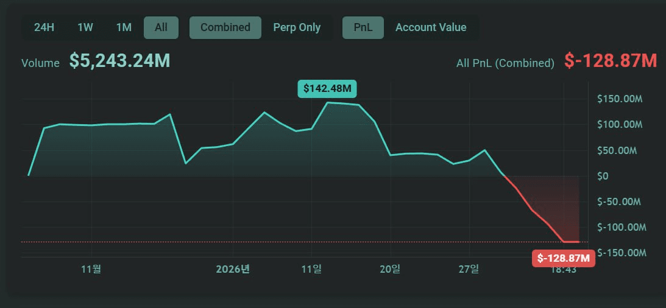Toggle the PnL chart mode
Viewport: 666px width, 308px height.
pyautogui.click(x=363, y=27)
